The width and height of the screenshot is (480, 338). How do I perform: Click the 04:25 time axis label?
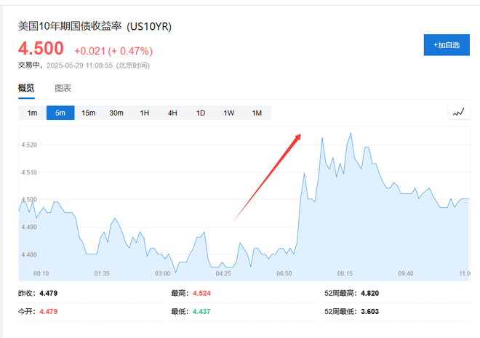[223, 273]
